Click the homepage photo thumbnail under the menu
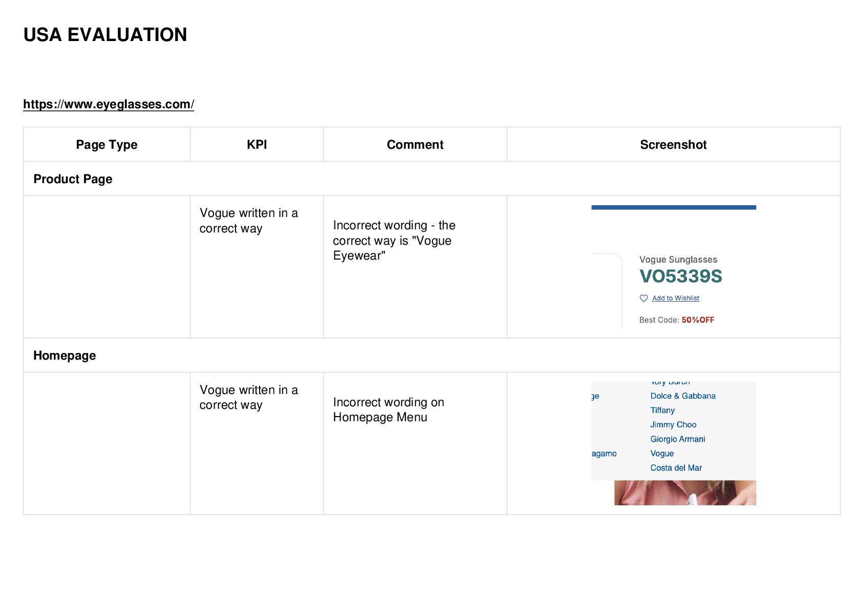The height and width of the screenshot is (611, 864). pos(685,492)
